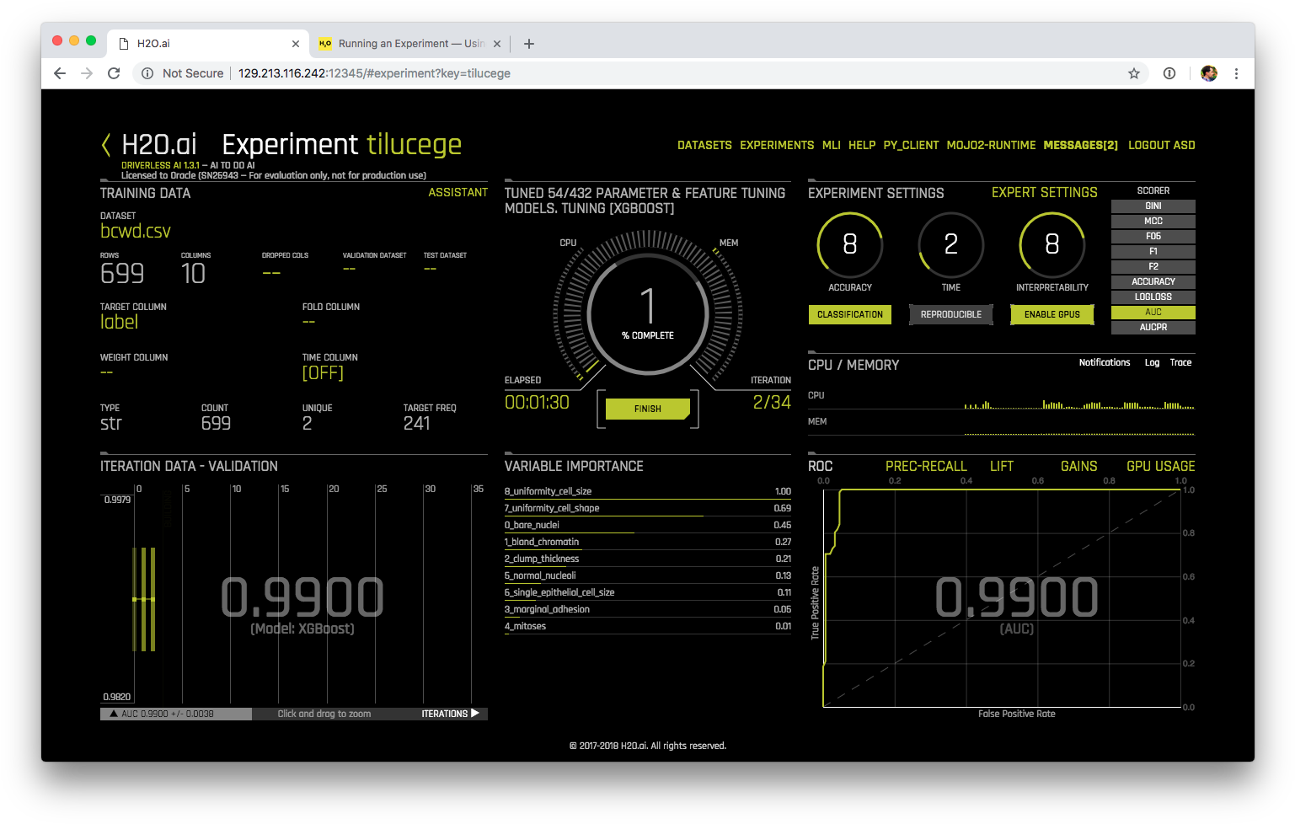Image resolution: width=1295 pixels, height=824 pixels.
Task: Click the extension icon beside the star
Action: coord(1169,73)
